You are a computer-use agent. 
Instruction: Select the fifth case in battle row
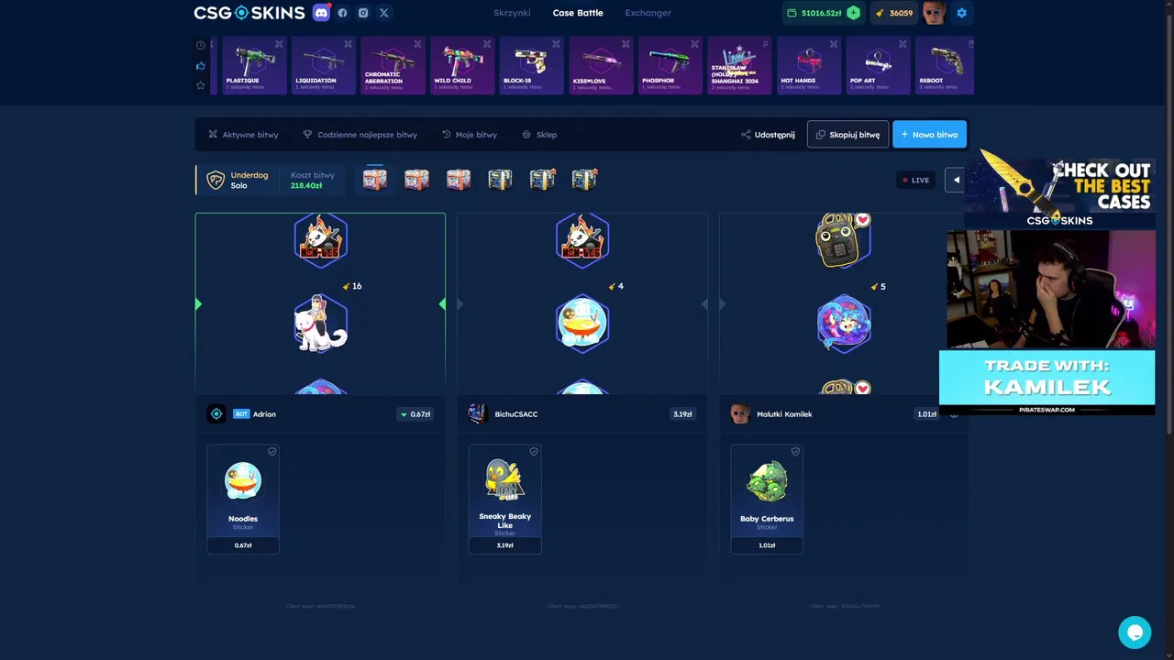point(542,179)
